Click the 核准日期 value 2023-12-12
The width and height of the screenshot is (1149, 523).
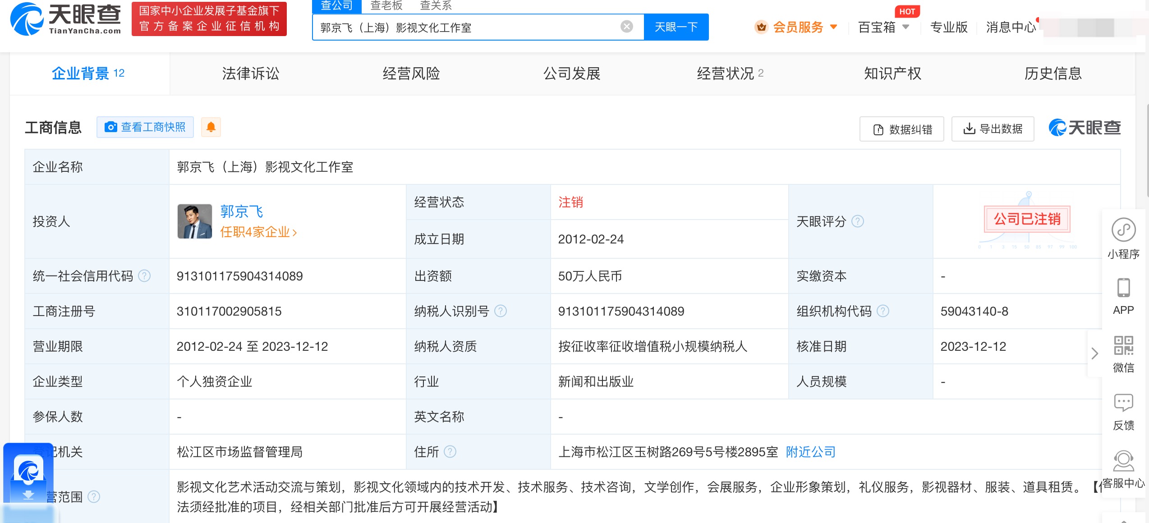(x=973, y=346)
